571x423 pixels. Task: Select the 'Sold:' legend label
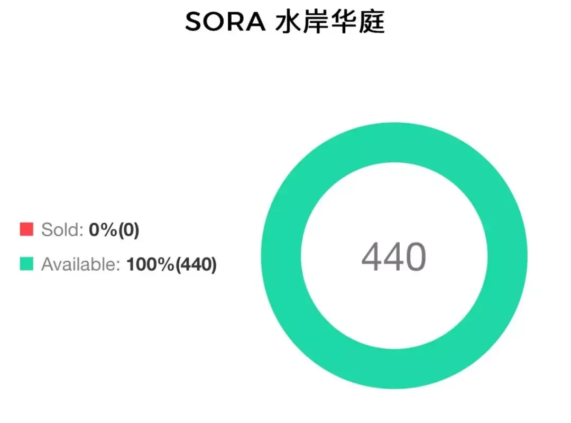(62, 229)
